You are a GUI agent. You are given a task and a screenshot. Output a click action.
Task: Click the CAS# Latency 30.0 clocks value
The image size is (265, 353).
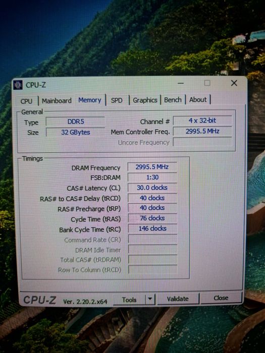click(x=152, y=188)
